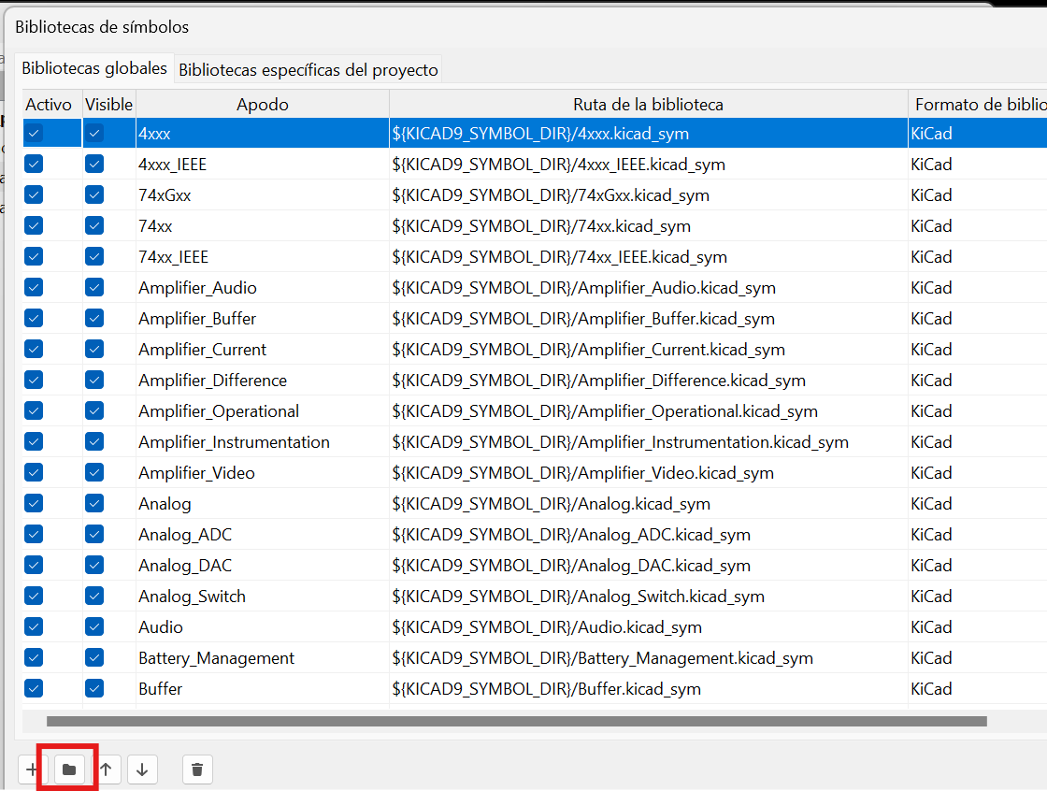The image size is (1047, 791).
Task: Select the Amplifier_Difference nickname cell
Action: pyautogui.click(x=263, y=381)
